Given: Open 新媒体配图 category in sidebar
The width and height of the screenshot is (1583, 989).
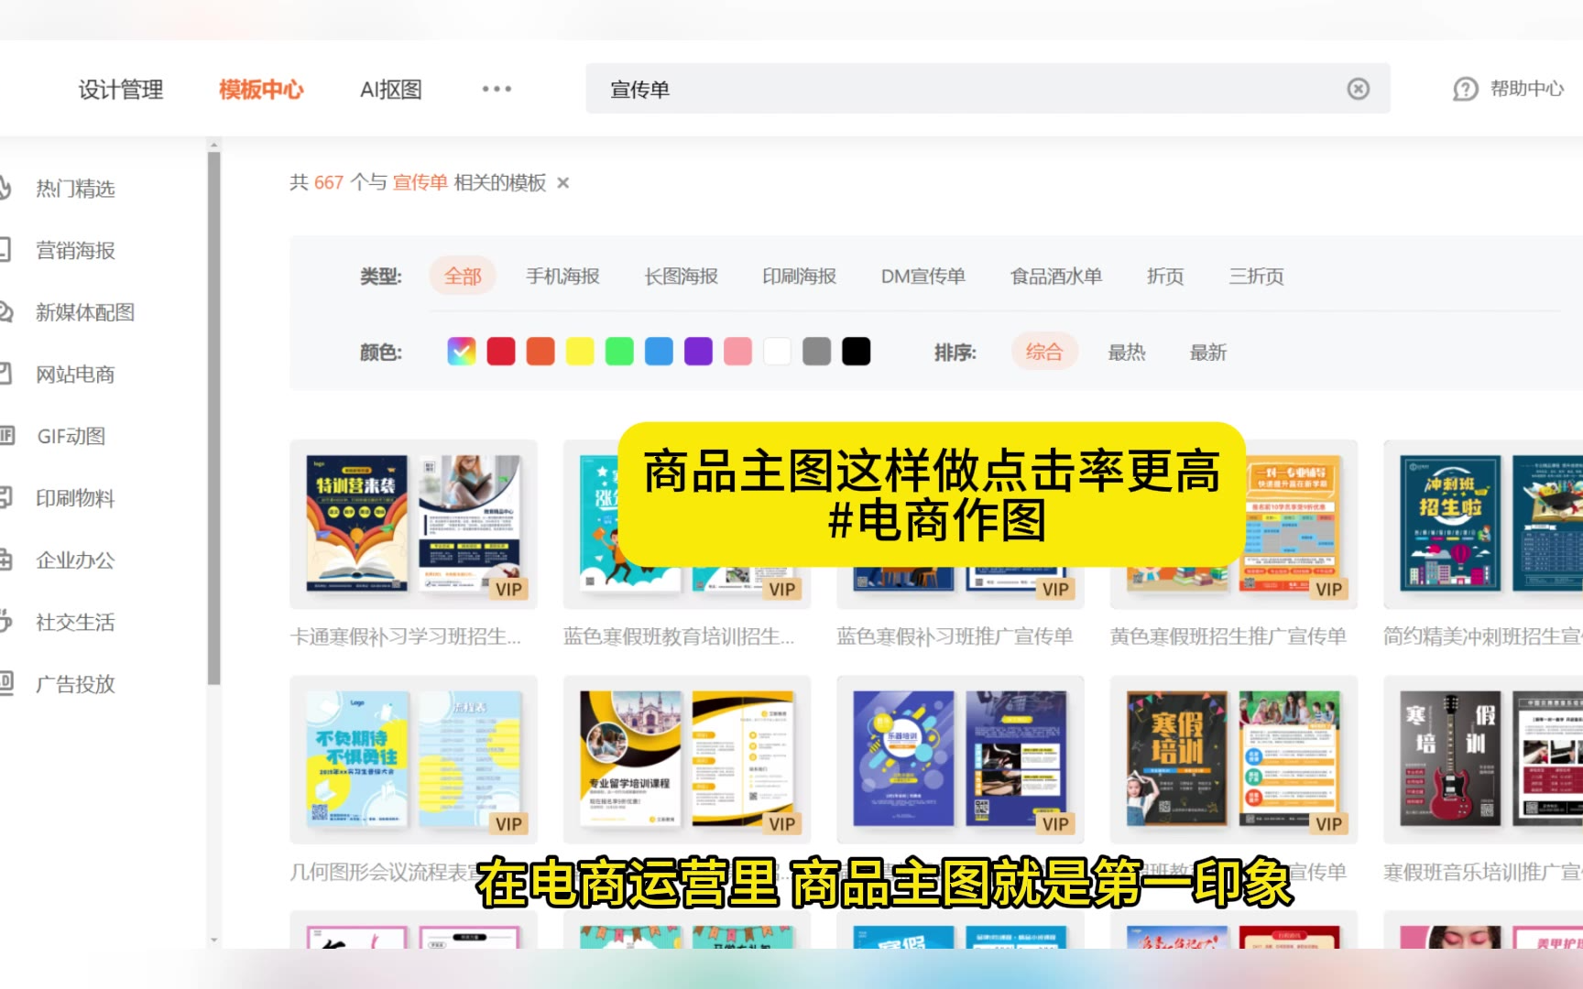Looking at the screenshot, I should click(x=85, y=312).
